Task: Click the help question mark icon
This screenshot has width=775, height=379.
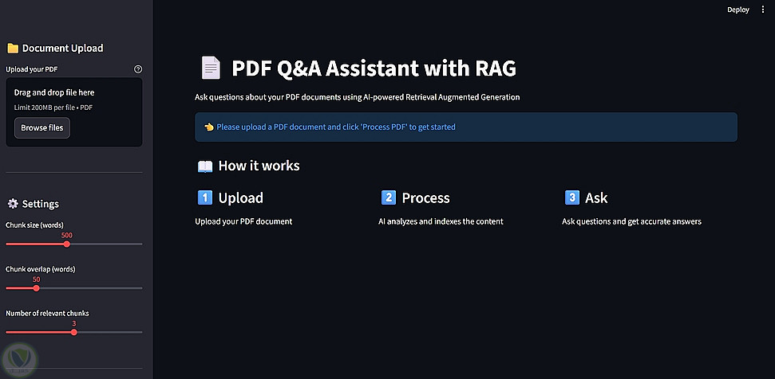Action: (138, 69)
